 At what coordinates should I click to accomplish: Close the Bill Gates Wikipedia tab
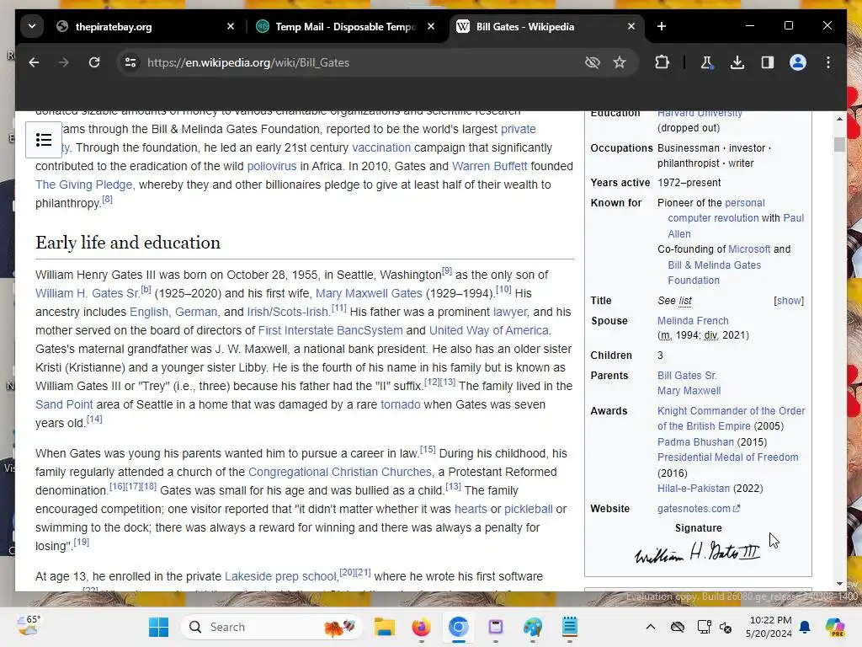(x=631, y=26)
